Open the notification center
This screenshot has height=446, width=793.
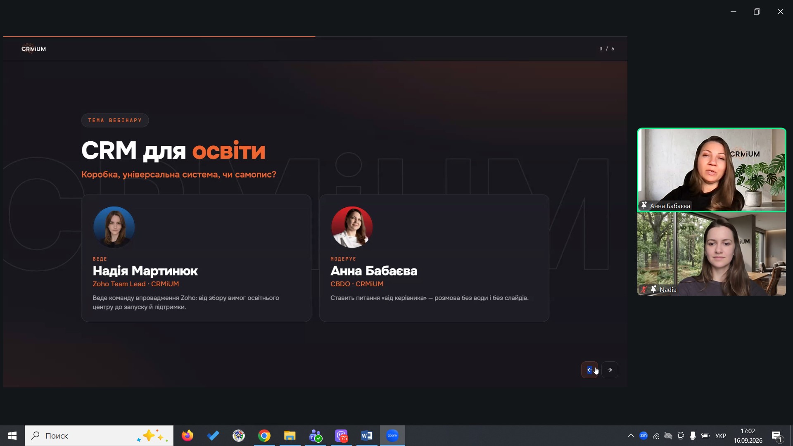point(777,436)
